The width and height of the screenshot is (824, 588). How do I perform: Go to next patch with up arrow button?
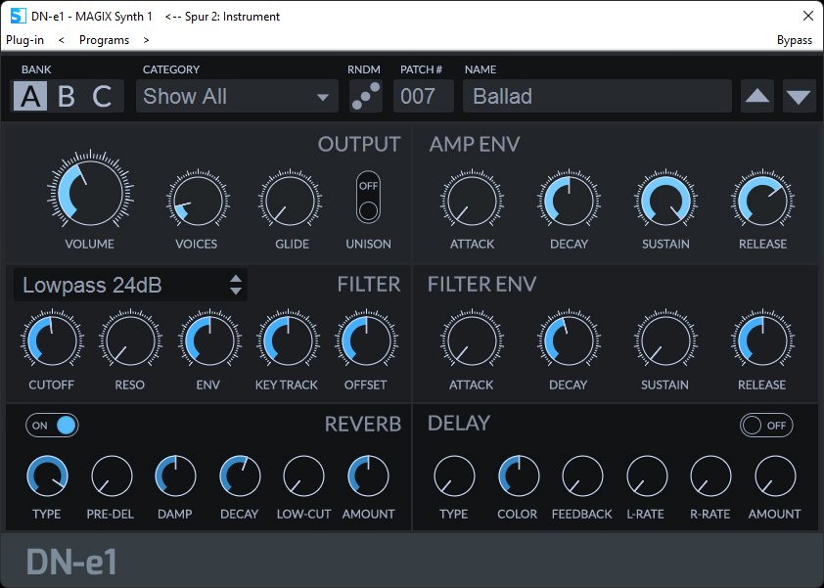coord(756,96)
